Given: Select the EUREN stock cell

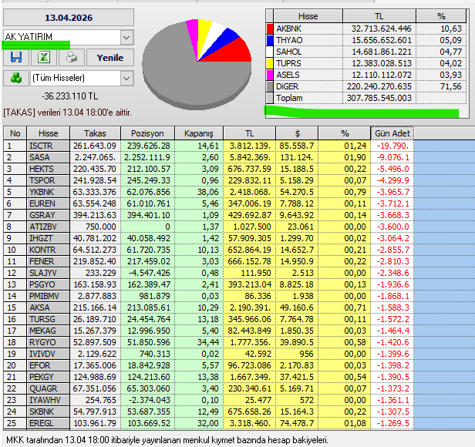Looking at the screenshot, I should click(x=48, y=203).
